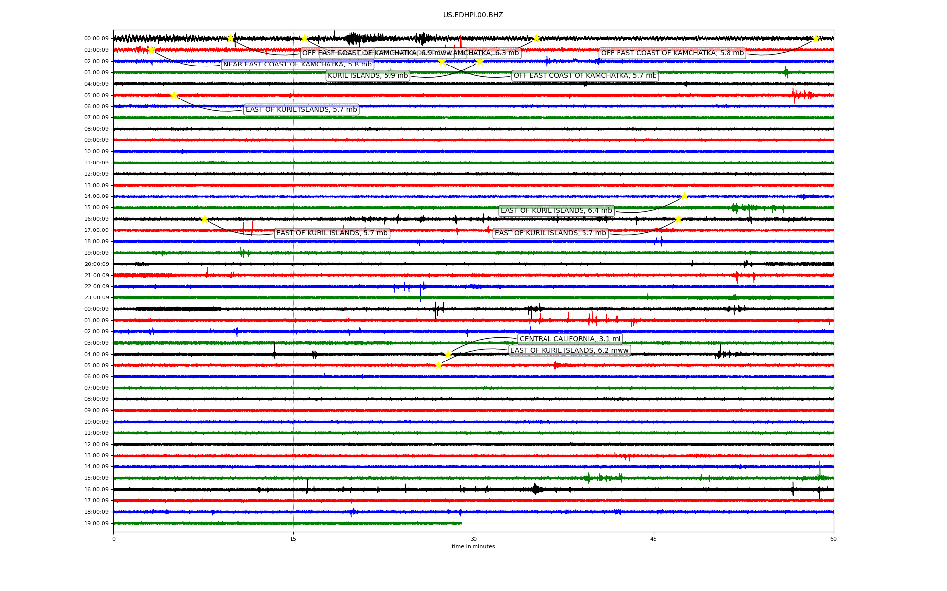Click the 23:00:09 trace time label
The height and width of the screenshot is (591, 947).
[96, 298]
